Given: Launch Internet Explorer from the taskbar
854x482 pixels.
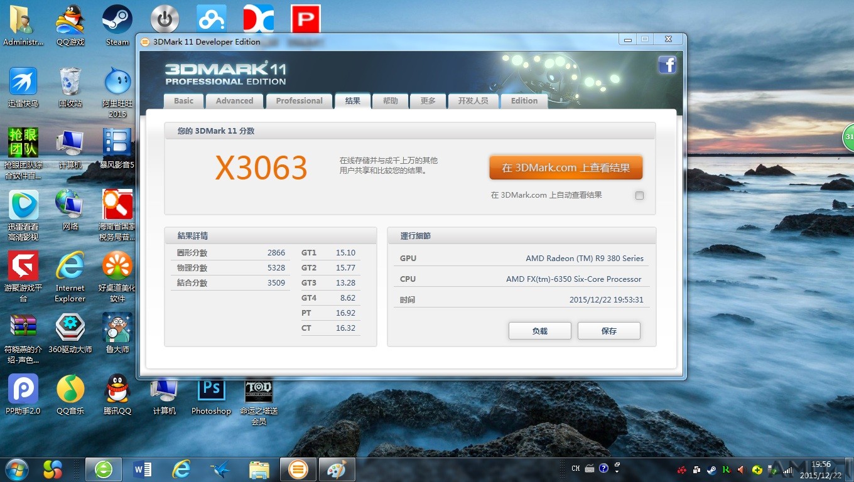Looking at the screenshot, I should (181, 469).
